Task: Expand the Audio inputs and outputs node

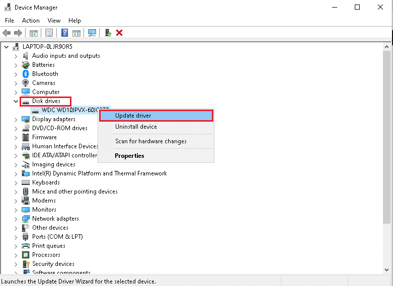Action: click(16, 56)
